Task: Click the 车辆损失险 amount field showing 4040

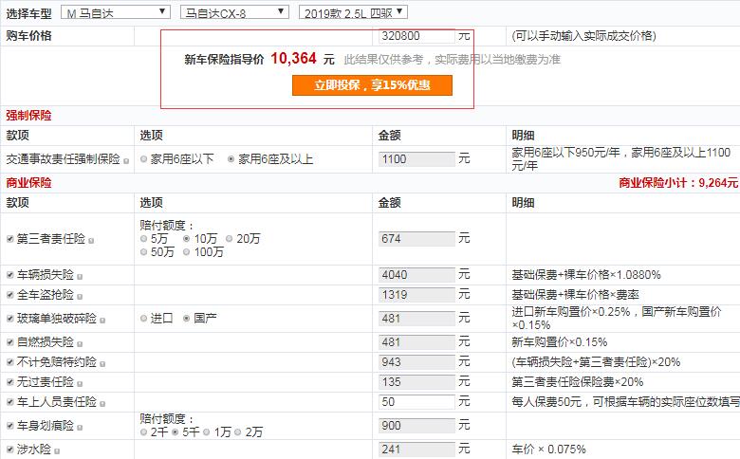Action: pyautogui.click(x=416, y=275)
